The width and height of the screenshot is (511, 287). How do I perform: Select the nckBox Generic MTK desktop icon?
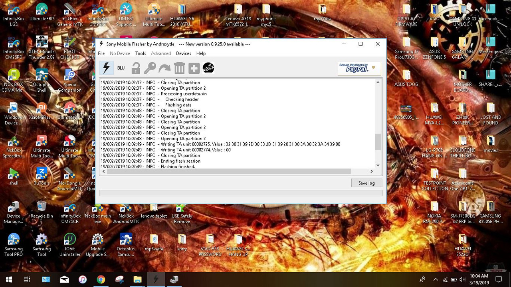click(x=70, y=15)
